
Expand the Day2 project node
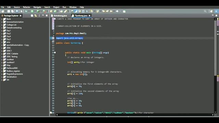[x=2, y=33]
